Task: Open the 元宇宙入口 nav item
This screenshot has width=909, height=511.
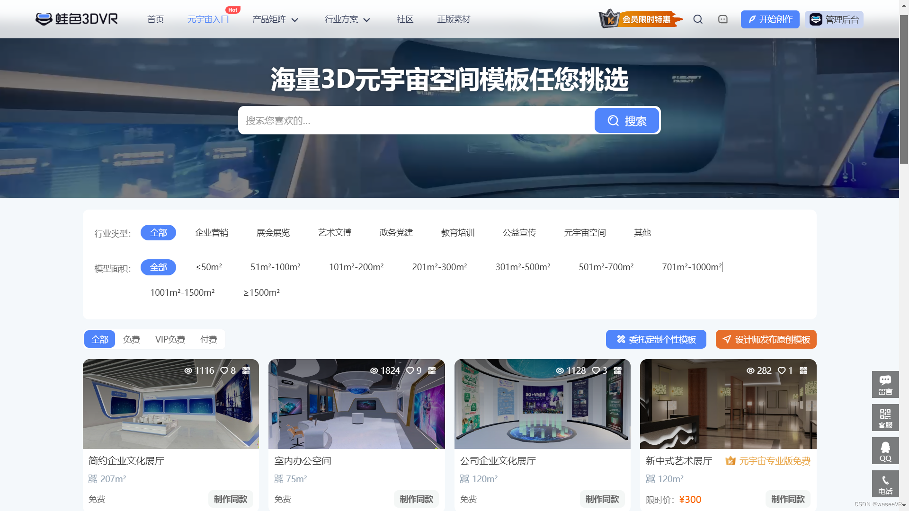Action: point(208,19)
